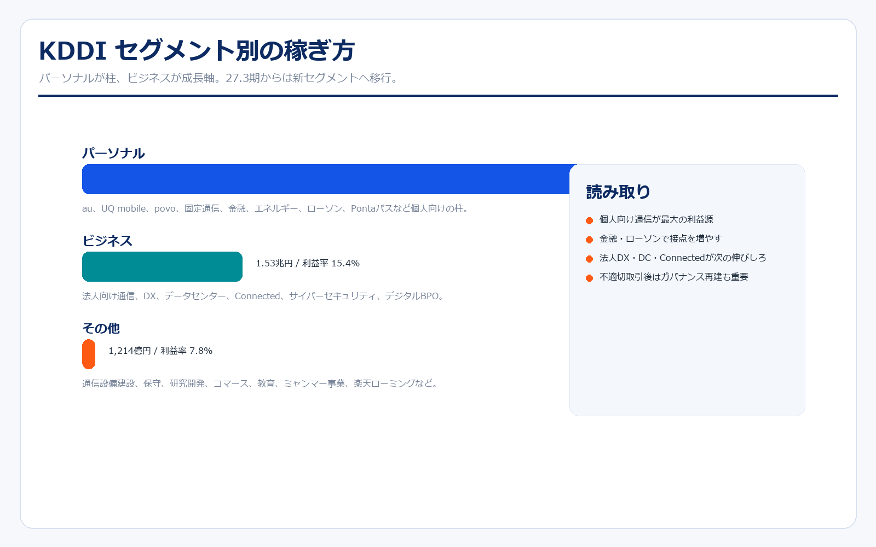The height and width of the screenshot is (547, 876).
Task: Click orange bullet icon beside '法人DX・DC・Connected'
Action: (589, 259)
